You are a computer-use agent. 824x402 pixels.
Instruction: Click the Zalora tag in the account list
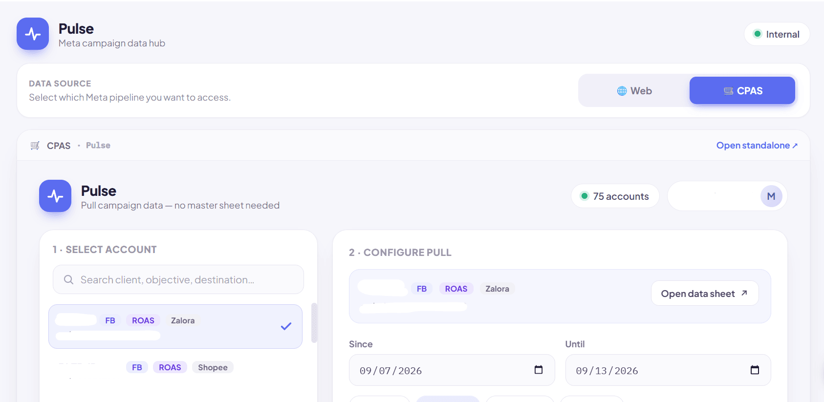coord(183,320)
